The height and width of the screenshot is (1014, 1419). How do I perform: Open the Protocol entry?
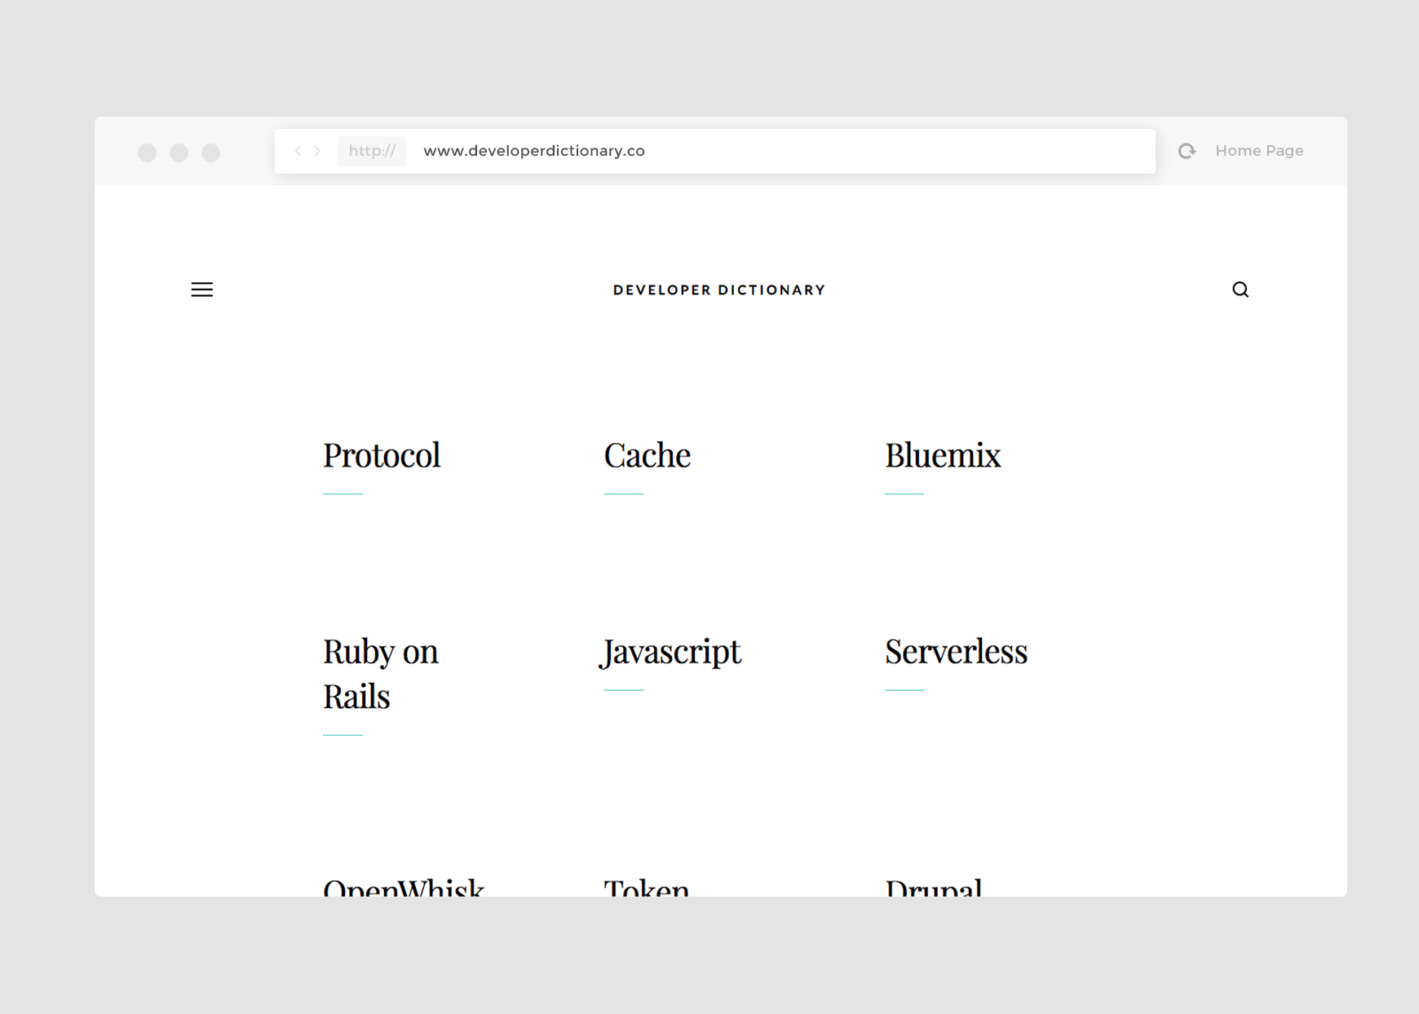(382, 455)
